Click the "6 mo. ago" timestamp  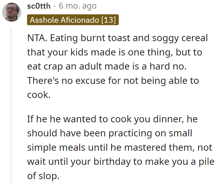(x=78, y=6)
